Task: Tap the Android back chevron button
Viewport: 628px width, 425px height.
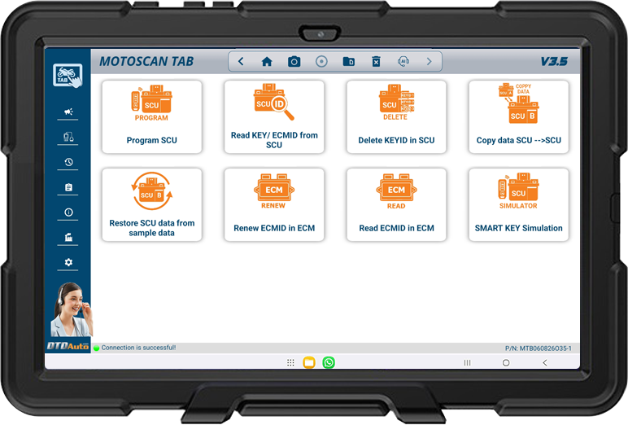Action: (545, 362)
